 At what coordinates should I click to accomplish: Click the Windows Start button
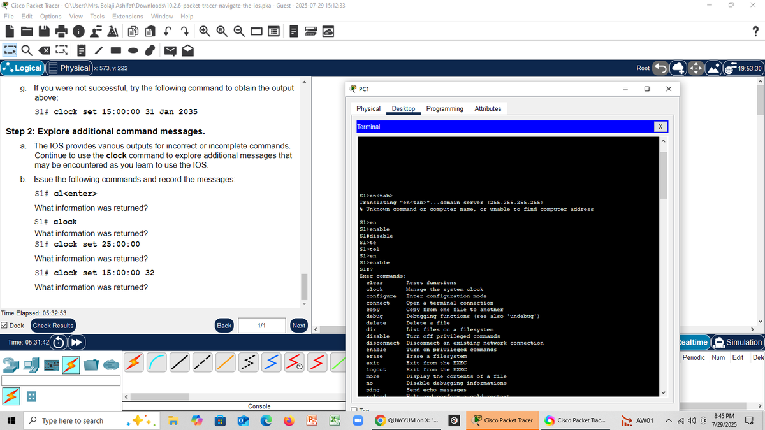tap(11, 421)
